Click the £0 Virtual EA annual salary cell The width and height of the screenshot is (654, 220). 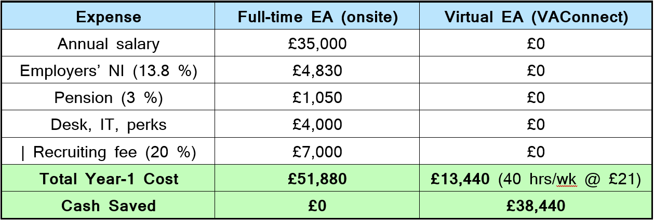tap(536, 43)
